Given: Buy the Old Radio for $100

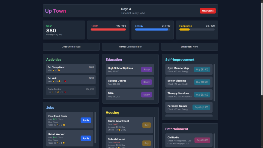Looking at the screenshot, I should click(202, 140).
